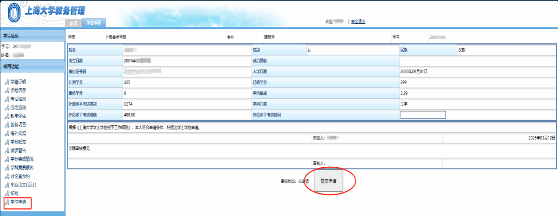558x216 pixels.
Task: Open the 学分完成情况 sidebar link
Action: (22, 159)
